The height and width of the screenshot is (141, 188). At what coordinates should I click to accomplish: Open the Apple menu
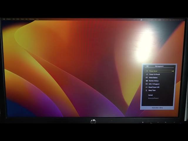(x=4, y=19)
